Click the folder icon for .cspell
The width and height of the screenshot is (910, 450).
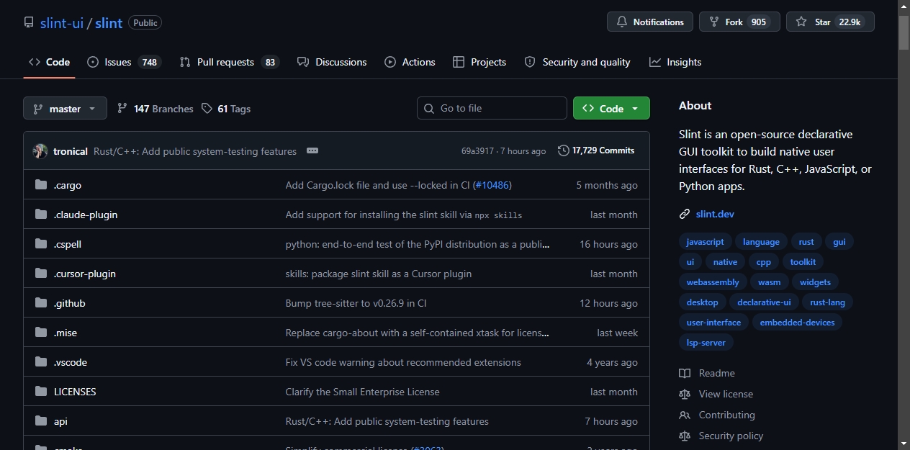[x=41, y=244]
